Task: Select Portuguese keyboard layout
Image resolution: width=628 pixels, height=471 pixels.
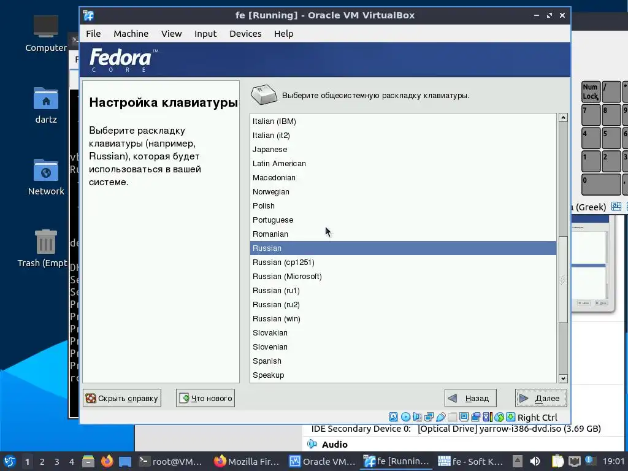Action: pos(403,220)
